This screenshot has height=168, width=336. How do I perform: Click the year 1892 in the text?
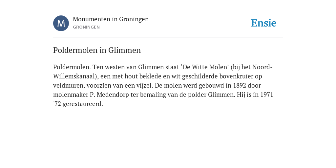[x=240, y=86]
